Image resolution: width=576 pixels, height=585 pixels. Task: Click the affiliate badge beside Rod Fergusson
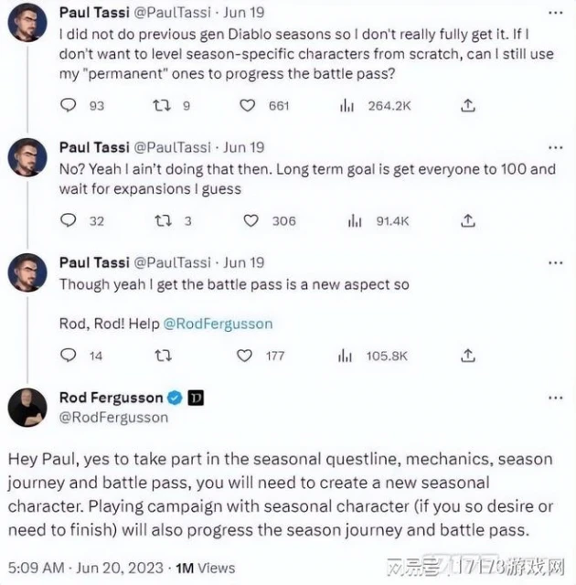pyautogui.click(x=196, y=398)
